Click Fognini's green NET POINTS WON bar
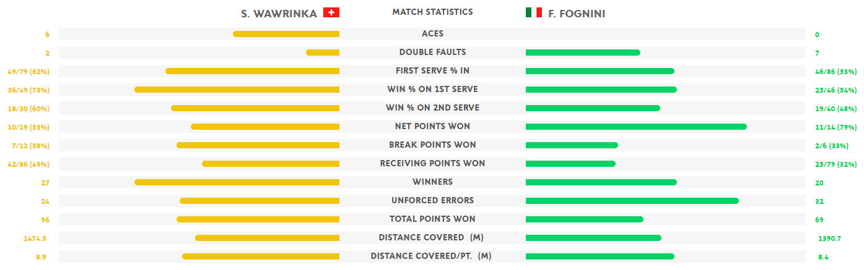 [x=636, y=127]
